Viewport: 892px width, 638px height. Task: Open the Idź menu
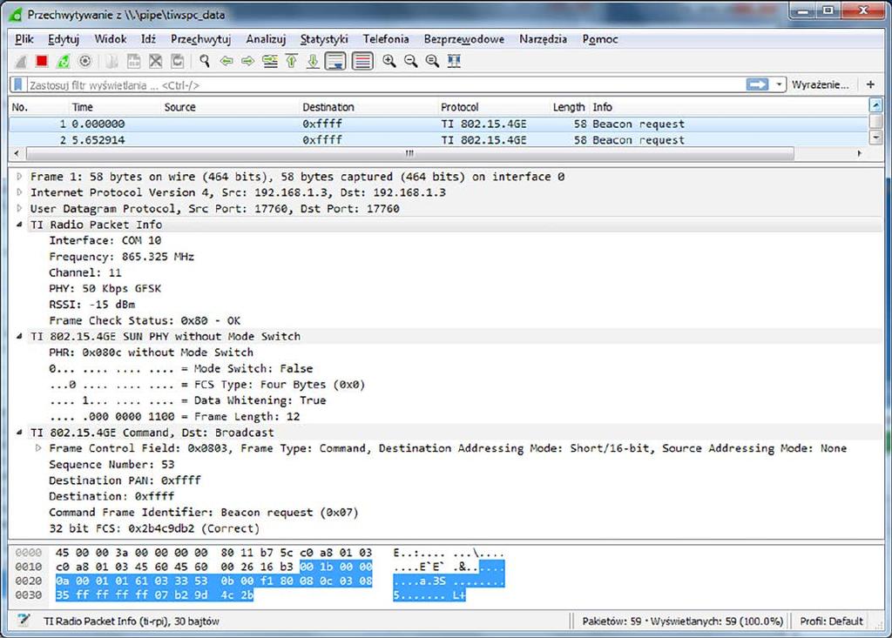pyautogui.click(x=148, y=39)
